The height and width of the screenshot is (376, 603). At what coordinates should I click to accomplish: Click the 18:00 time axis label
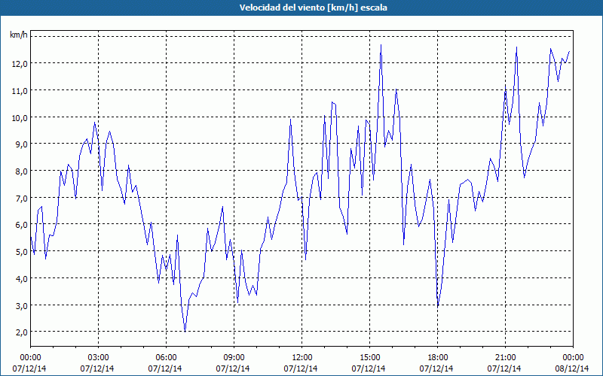438,358
